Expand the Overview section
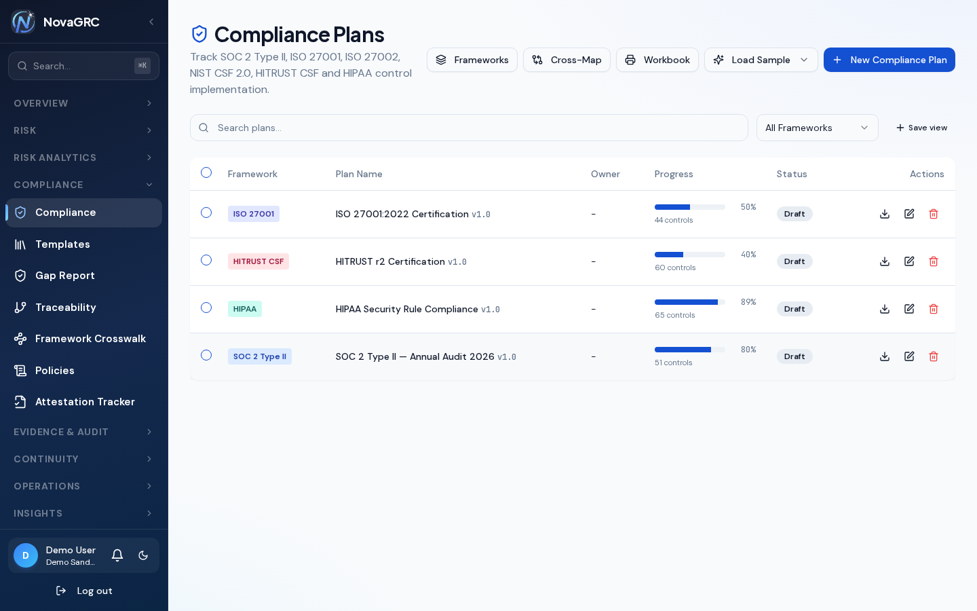Screen dimensions: 977x611 83,103
